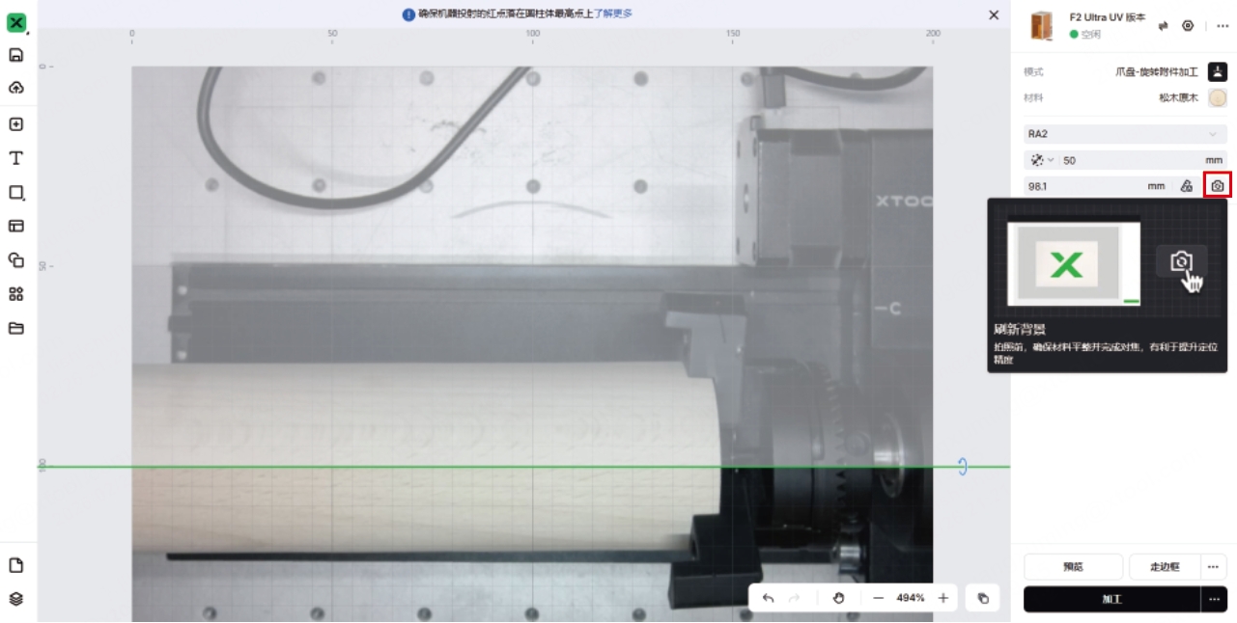Click the cloud upload icon
Viewport: 1237px width, 623px height.
click(x=15, y=88)
